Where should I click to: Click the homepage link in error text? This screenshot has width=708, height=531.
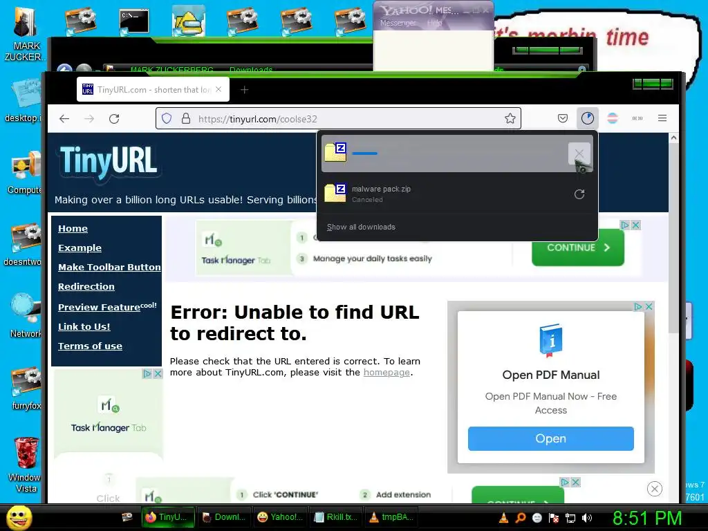click(386, 373)
